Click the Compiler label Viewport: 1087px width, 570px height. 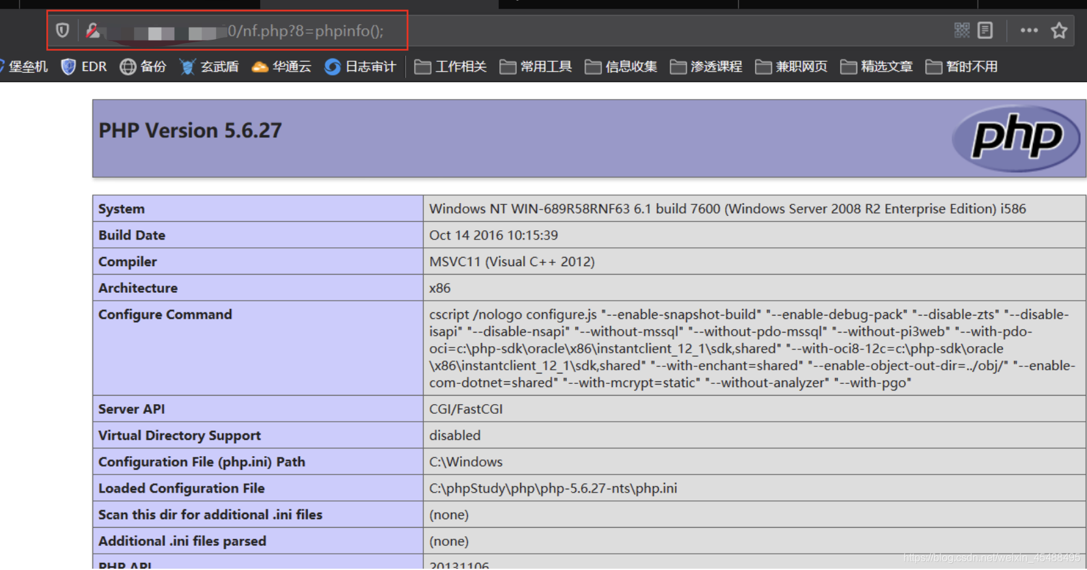pos(128,262)
